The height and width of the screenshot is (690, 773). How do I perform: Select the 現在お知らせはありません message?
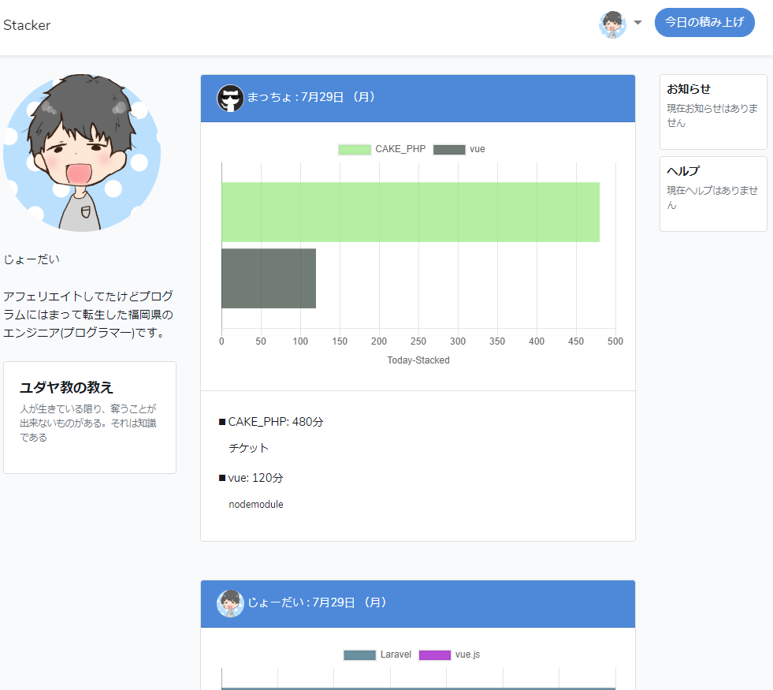click(x=712, y=115)
